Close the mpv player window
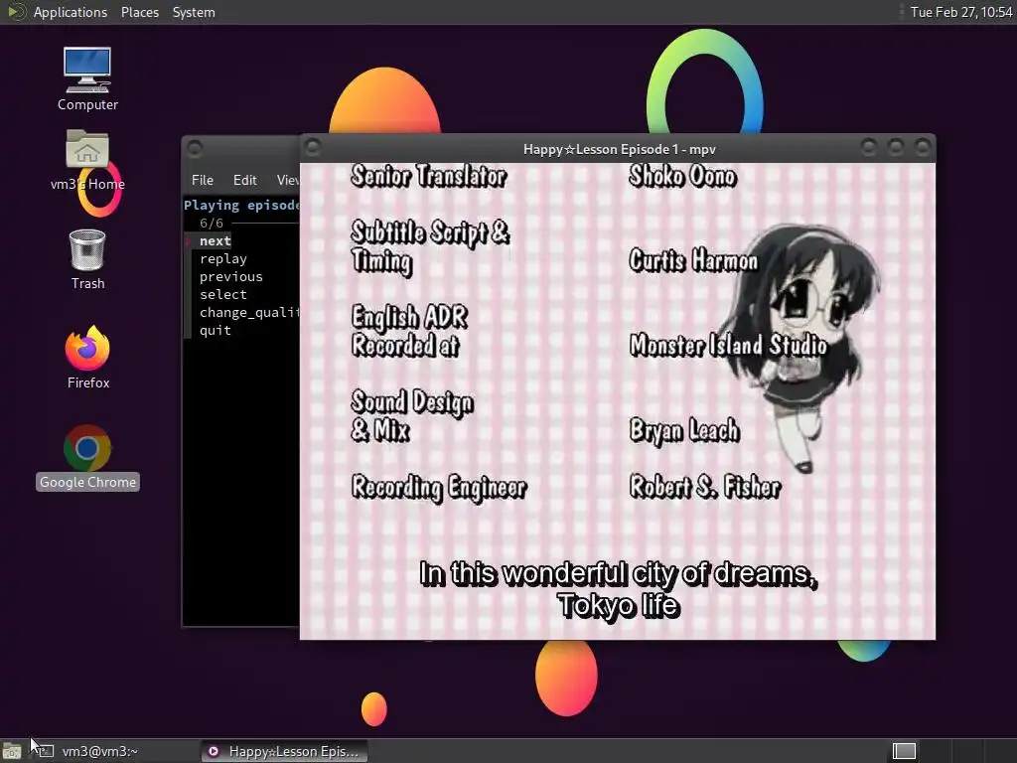 point(922,147)
